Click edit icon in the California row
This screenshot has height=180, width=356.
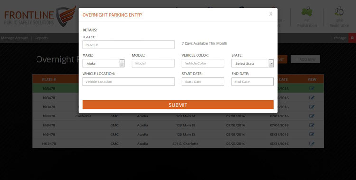click(312, 116)
